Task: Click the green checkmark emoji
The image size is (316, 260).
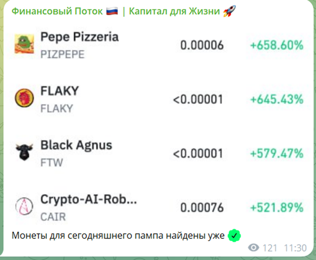Action: tap(234, 235)
